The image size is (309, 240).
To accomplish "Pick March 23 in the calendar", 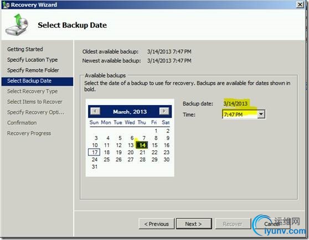I will [x=167, y=152].
